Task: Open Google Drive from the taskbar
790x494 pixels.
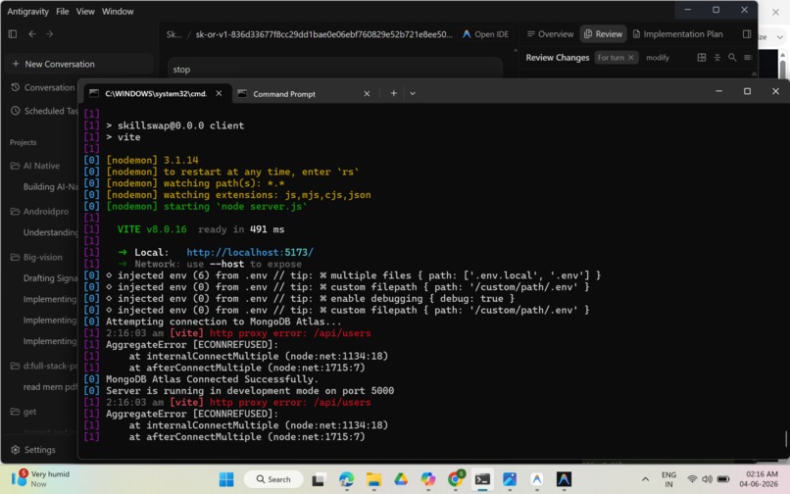Action: 401,479
